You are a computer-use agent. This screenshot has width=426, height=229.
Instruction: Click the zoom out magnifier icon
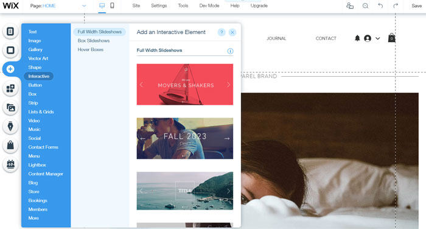(365, 5)
